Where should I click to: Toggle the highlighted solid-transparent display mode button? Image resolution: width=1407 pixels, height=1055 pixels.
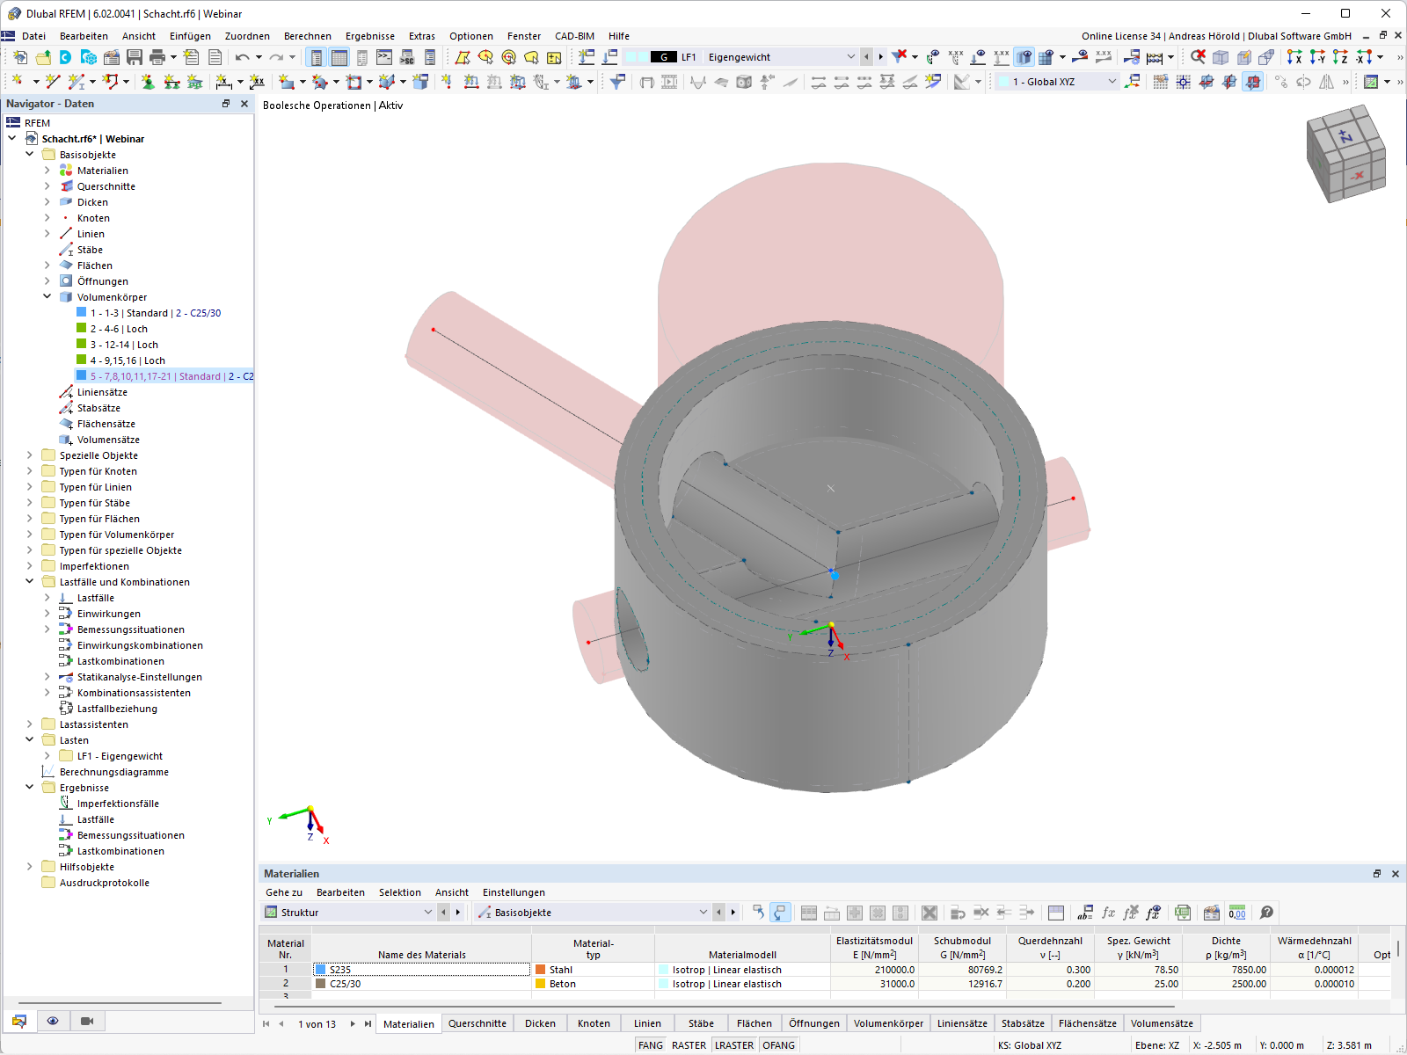pos(1024,57)
